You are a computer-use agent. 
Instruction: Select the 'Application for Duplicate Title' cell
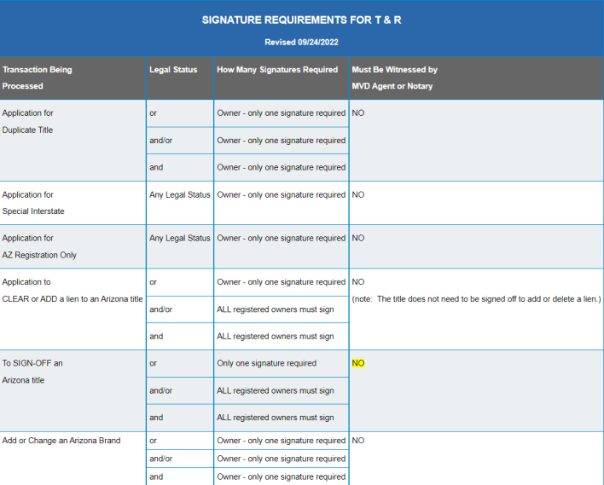point(73,141)
